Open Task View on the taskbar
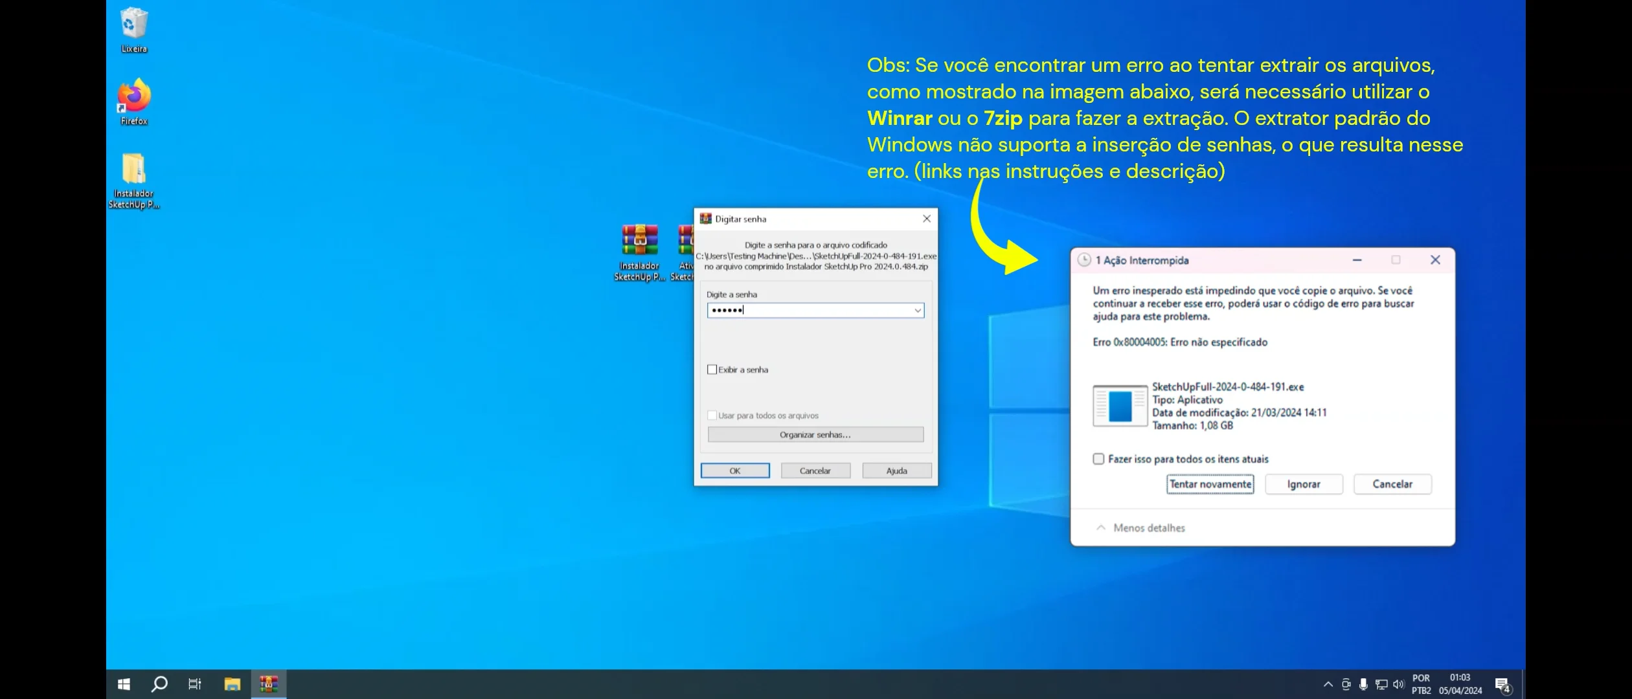 pyautogui.click(x=194, y=684)
